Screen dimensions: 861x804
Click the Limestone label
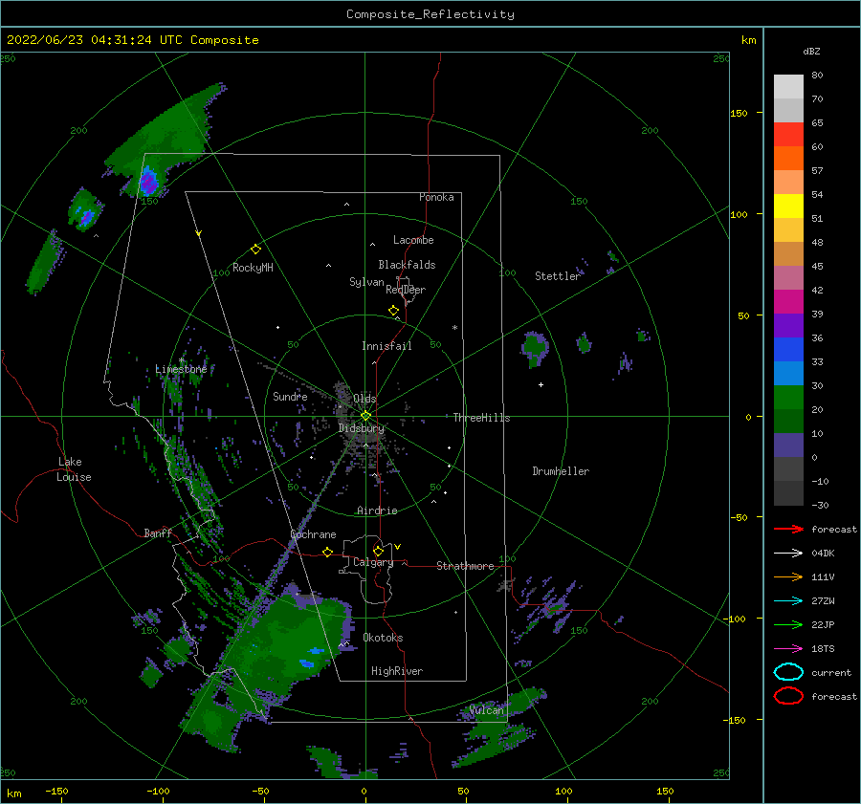coord(181,369)
